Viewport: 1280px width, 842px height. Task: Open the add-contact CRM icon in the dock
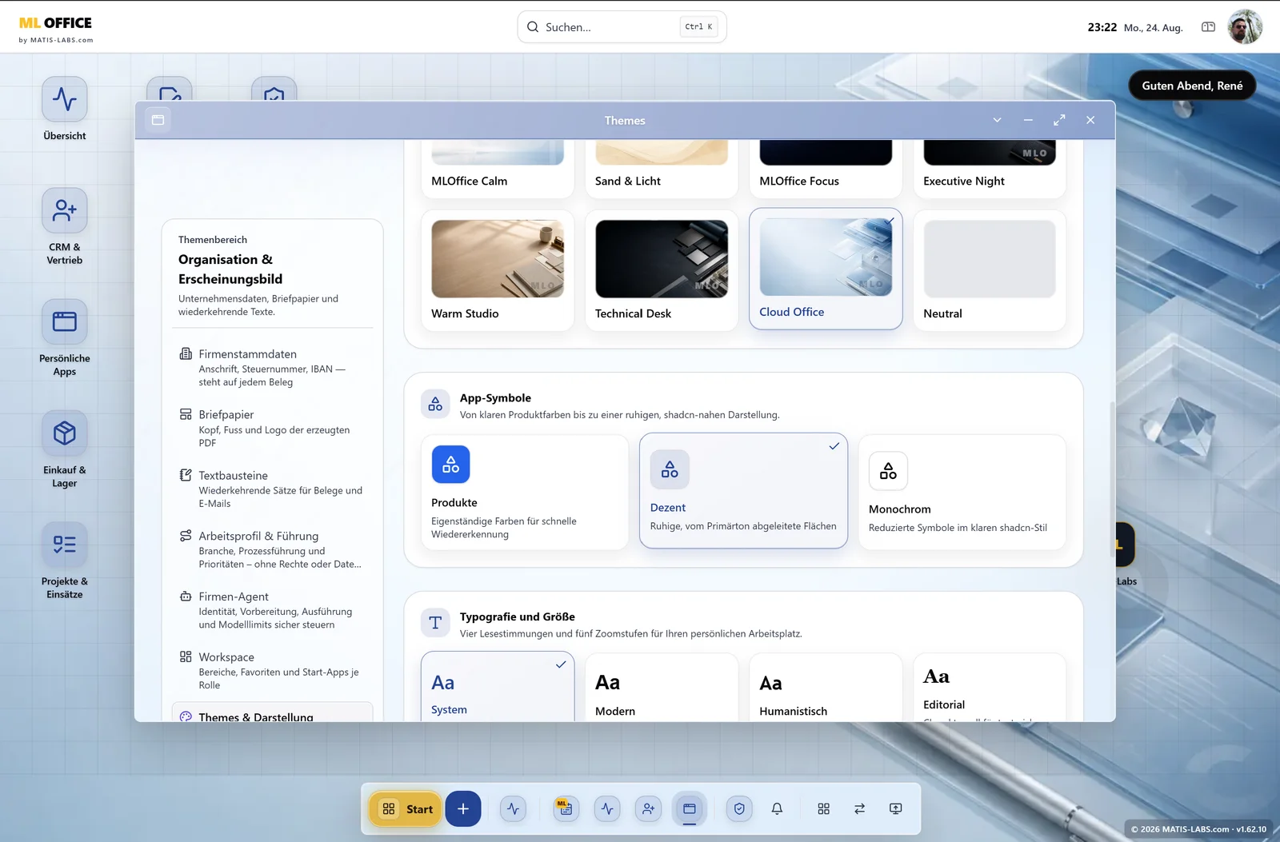[648, 808]
